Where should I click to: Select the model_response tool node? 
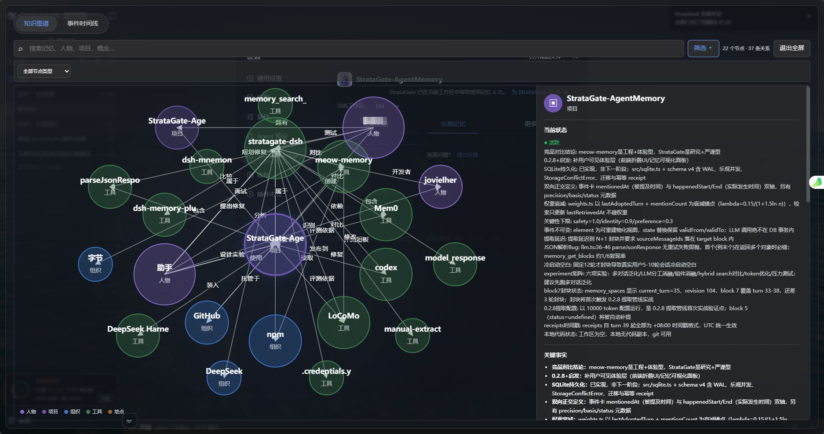[x=455, y=264]
